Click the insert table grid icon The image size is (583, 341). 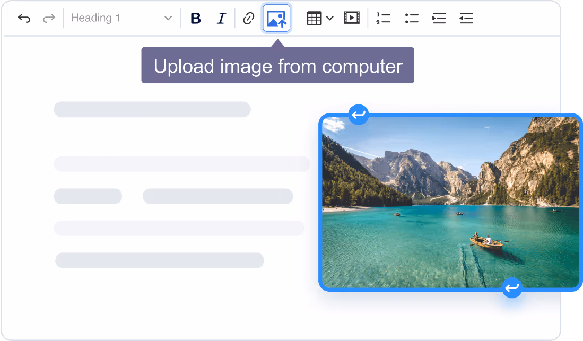click(x=314, y=19)
